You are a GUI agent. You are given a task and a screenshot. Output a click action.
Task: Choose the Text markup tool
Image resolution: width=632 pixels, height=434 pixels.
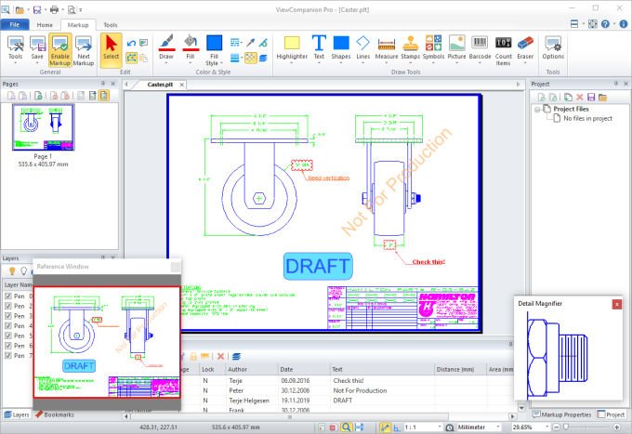[319, 49]
